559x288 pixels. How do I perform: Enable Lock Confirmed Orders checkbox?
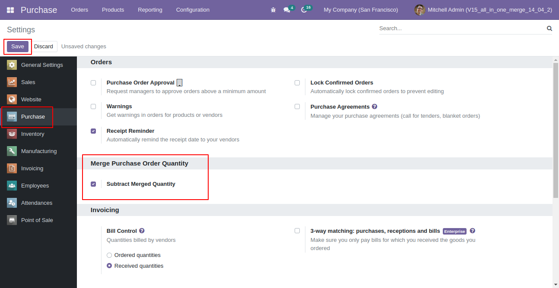(297, 83)
